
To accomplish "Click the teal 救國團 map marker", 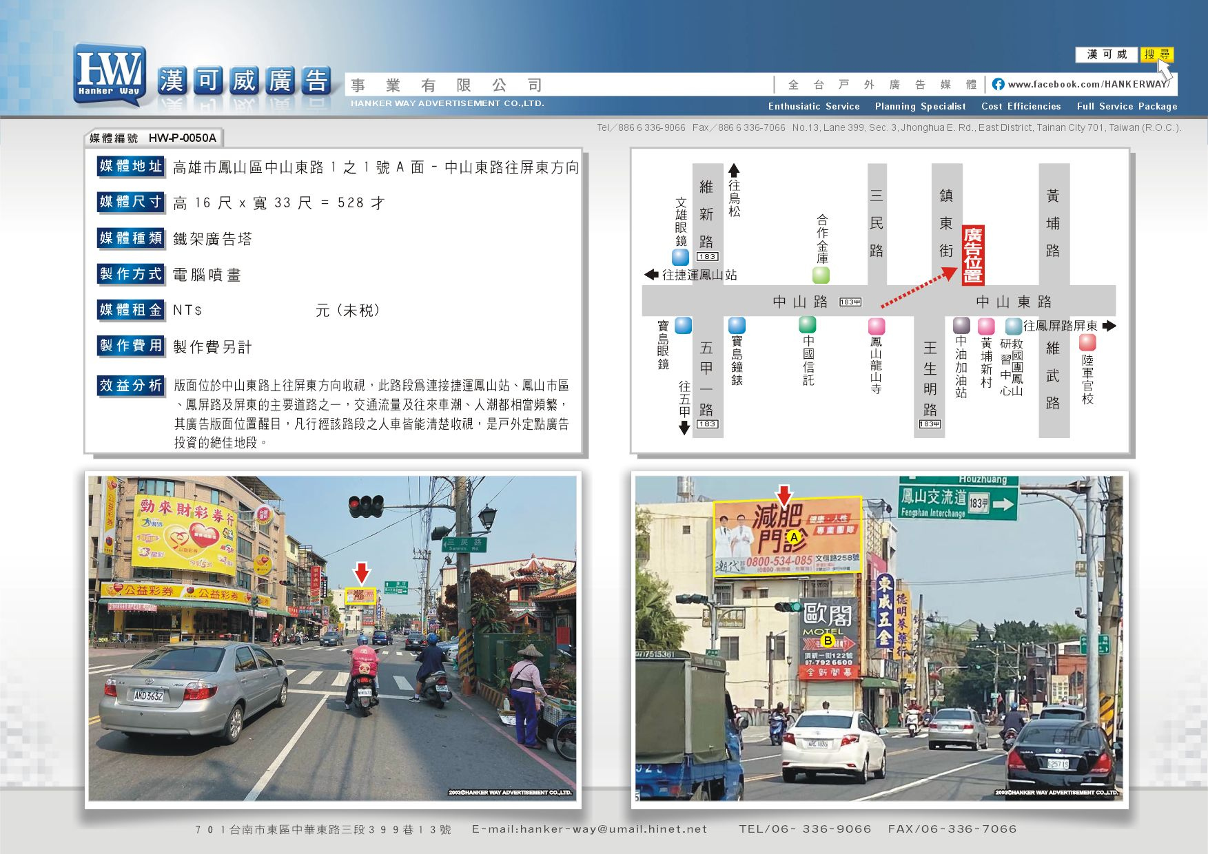I will 1014,326.
